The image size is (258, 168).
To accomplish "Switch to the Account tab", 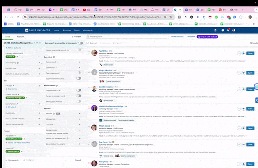I will (x=21, y=37).
